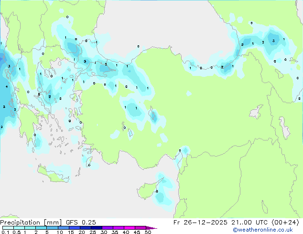
Task: Click the '50' legend scale label
Action: coord(148,232)
